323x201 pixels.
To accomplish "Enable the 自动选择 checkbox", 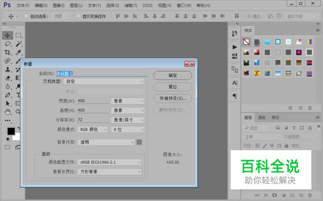I will (26, 16).
